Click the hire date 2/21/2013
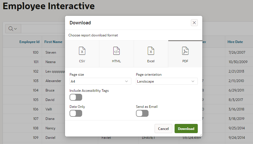The height and width of the screenshot is (144, 253). [236, 71]
